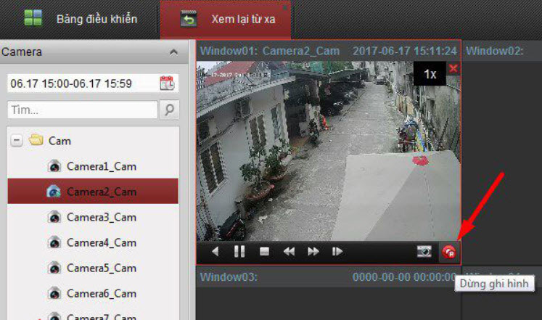The width and height of the screenshot is (542, 320).
Task: Stop recording with the red record icon
Action: pos(448,252)
